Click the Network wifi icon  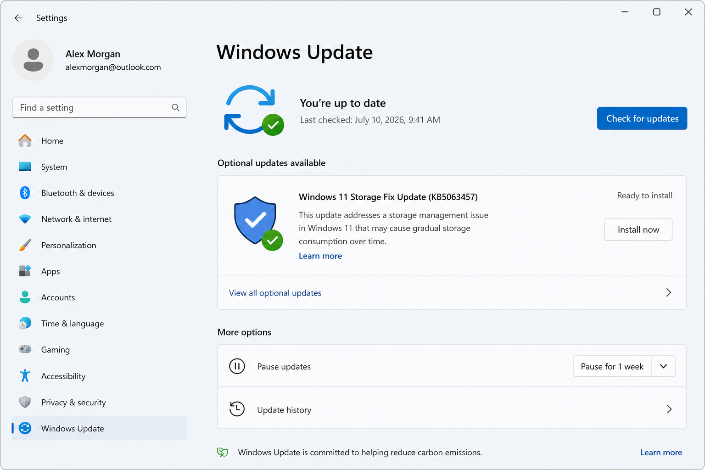click(25, 219)
